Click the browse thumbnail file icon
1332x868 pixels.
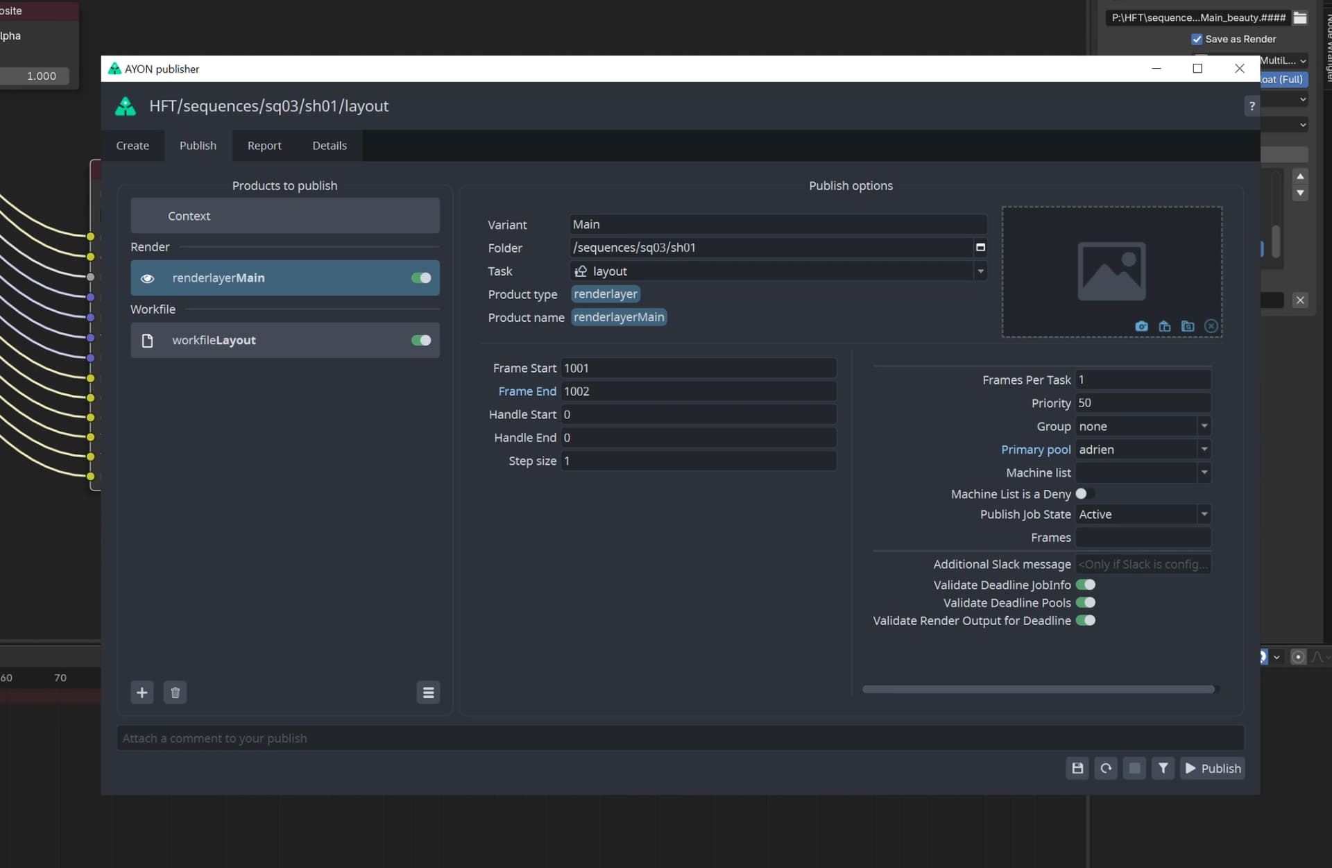[1188, 326]
